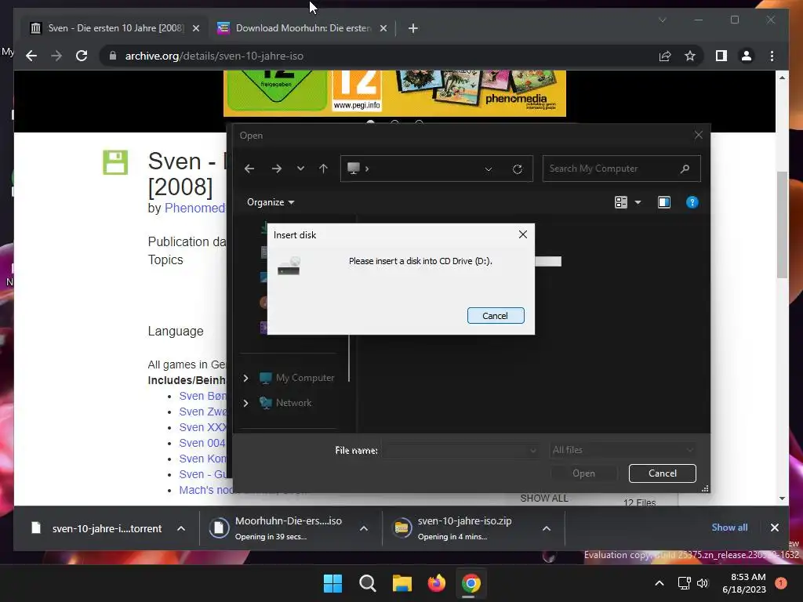
Task: Open the help icon in Open dialog
Action: [x=692, y=202]
